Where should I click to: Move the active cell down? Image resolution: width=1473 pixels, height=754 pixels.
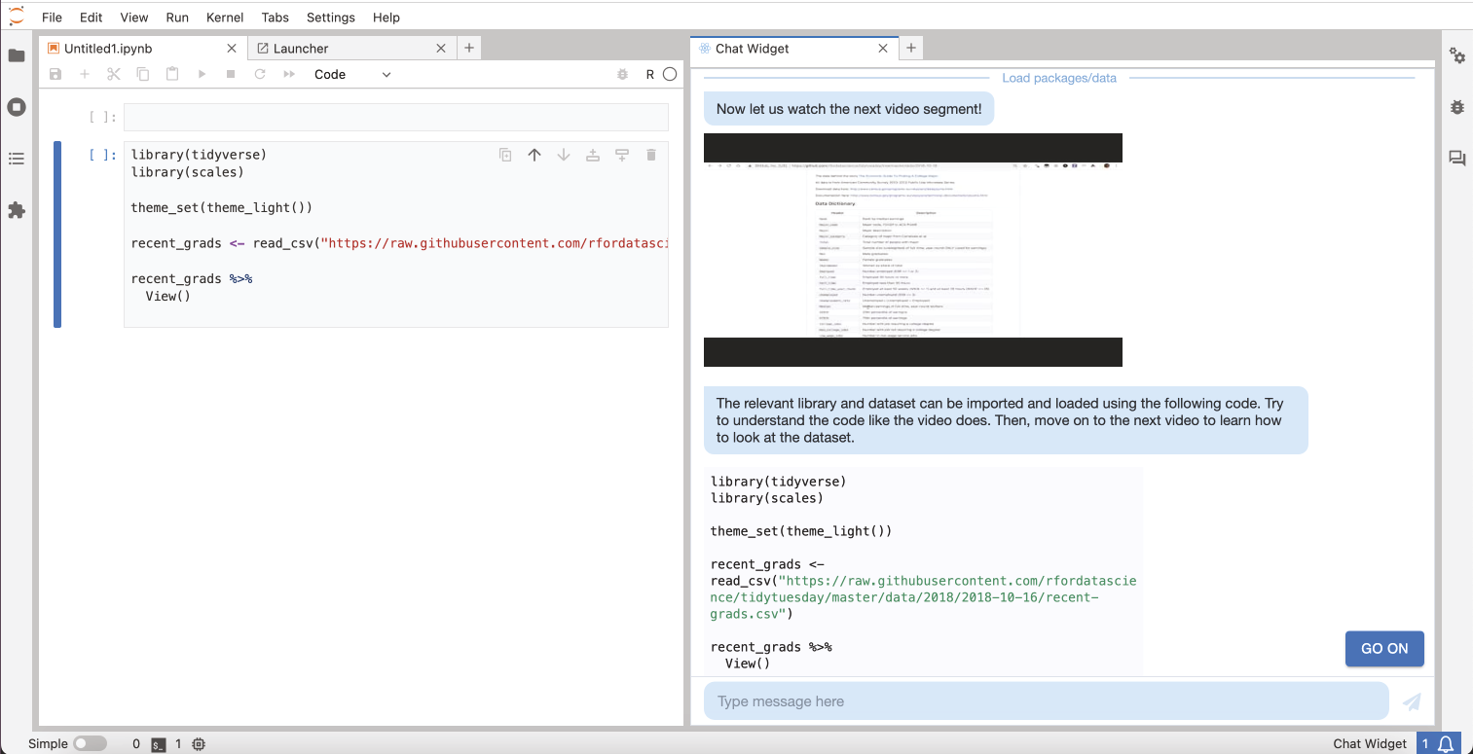coord(564,155)
